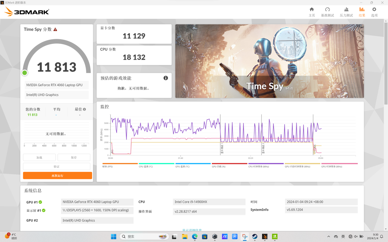Open 选项 options gear icon

coord(374,12)
